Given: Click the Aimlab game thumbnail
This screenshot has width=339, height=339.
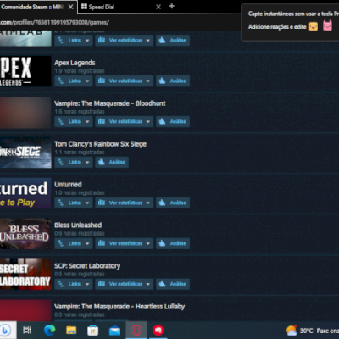Looking at the screenshot, I should (x=25, y=38).
